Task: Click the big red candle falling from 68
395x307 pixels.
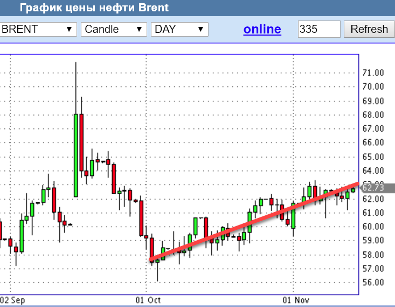Action: pyautogui.click(x=81, y=142)
